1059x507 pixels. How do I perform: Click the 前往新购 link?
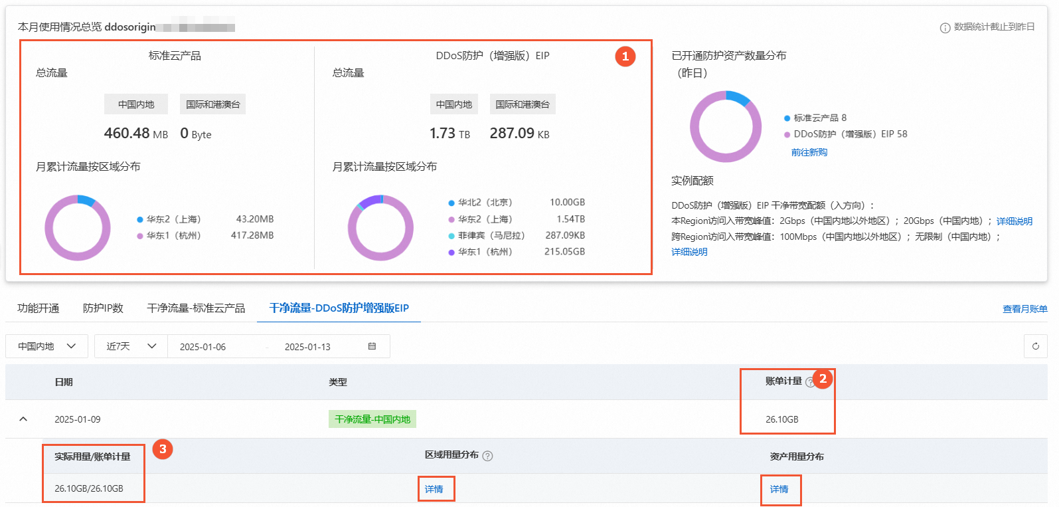[x=809, y=152]
